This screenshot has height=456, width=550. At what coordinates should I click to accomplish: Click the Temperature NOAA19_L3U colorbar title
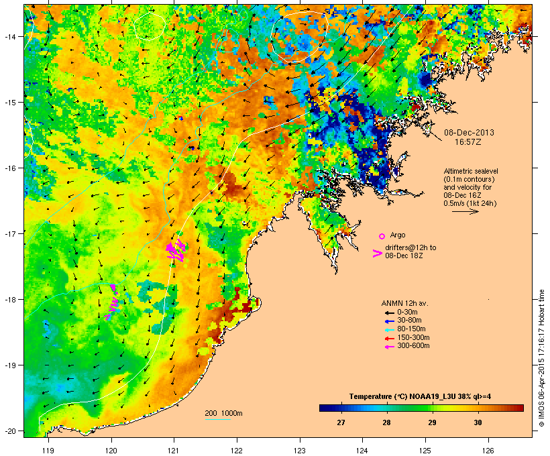click(x=421, y=396)
